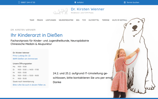Click the 'Chinesische Medizin & Akupunktur' line
The height and width of the screenshot is (99, 158).
pyautogui.click(x=31, y=44)
